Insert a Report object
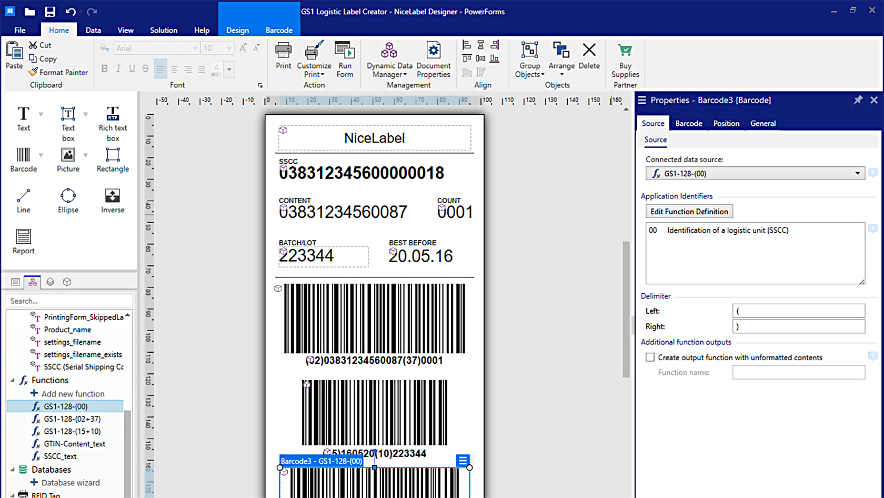This screenshot has height=498, width=884. (x=23, y=242)
